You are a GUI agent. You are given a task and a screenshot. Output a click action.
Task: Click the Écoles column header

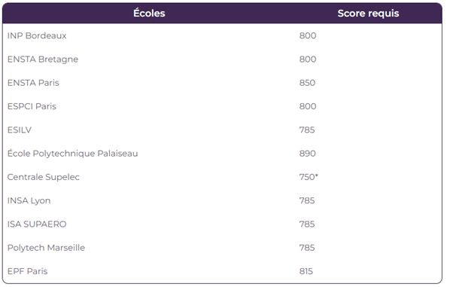click(149, 14)
